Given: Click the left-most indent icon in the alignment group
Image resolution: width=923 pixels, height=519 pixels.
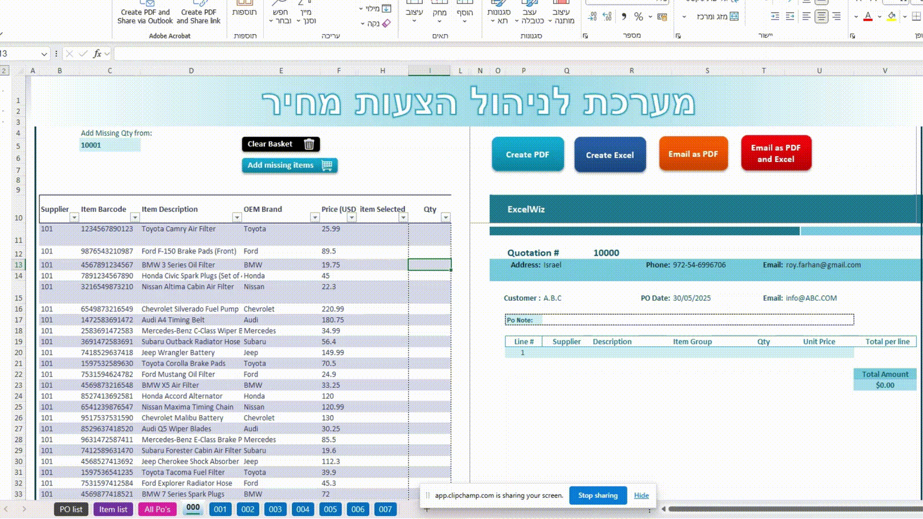Looking at the screenshot, I should [775, 17].
